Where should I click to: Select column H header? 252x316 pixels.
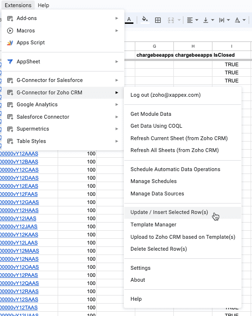click(193, 46)
